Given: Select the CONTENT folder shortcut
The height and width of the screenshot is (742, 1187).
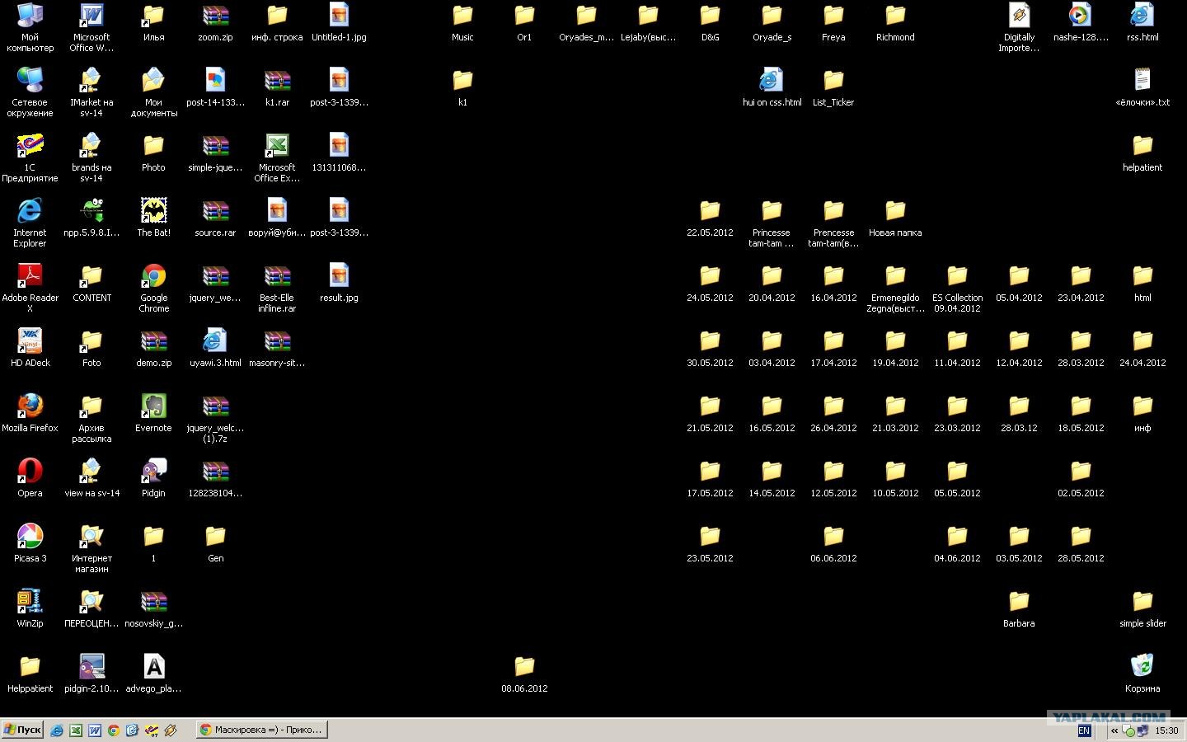Looking at the screenshot, I should (91, 282).
